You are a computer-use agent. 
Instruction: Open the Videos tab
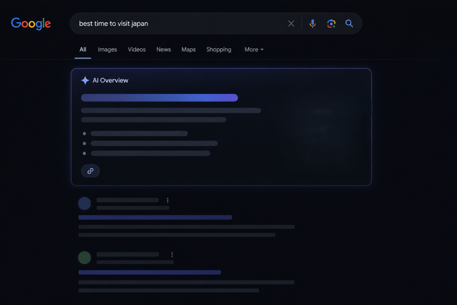[x=137, y=50]
